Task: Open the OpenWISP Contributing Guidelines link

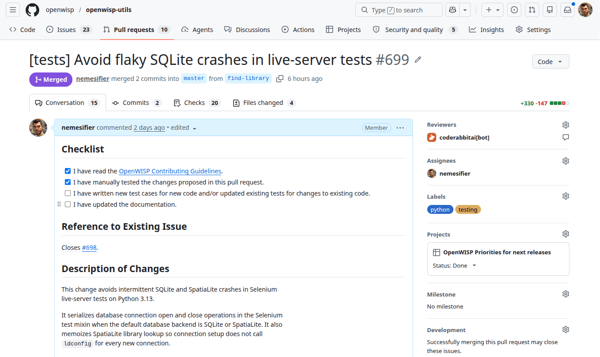Action: click(x=170, y=171)
